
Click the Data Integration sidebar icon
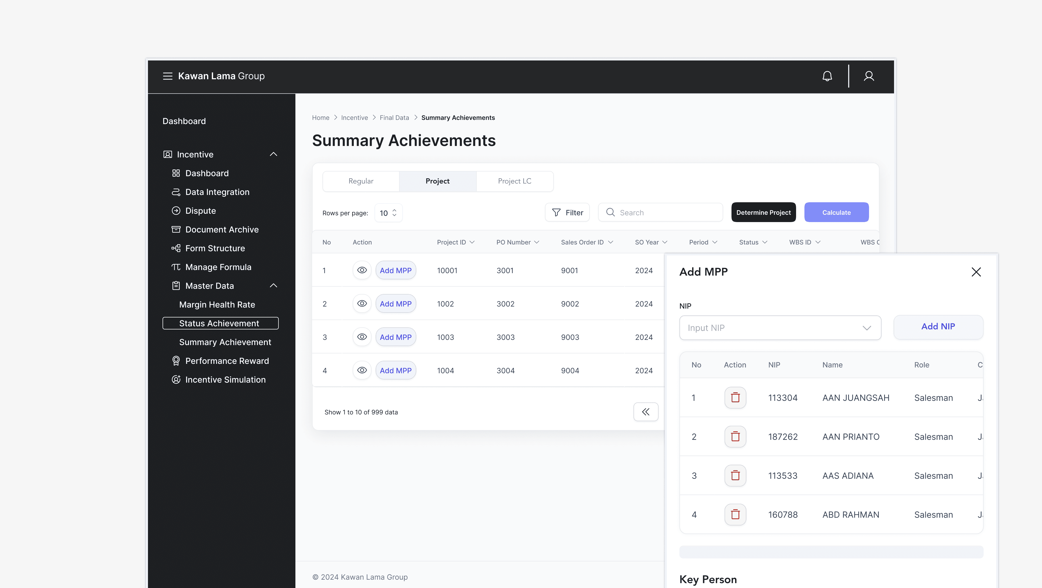pos(176,192)
